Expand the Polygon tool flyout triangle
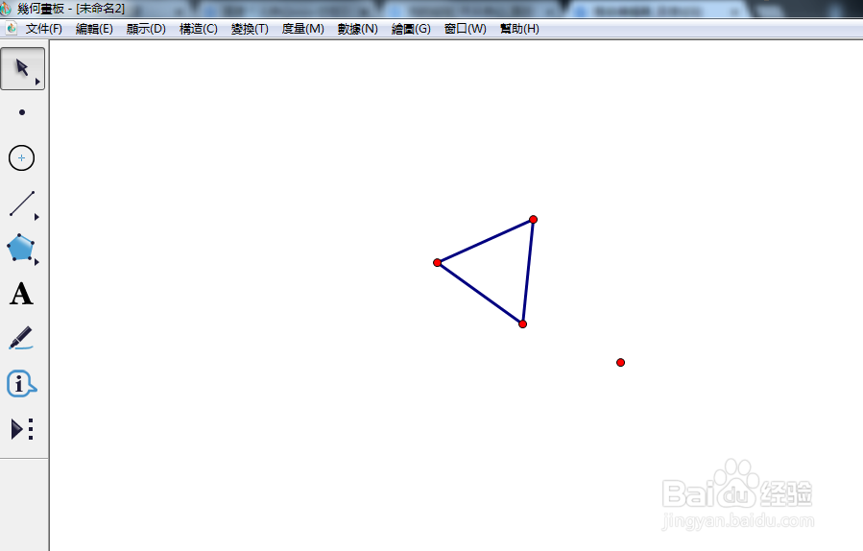Viewport: 863px width, 551px height. pos(36,263)
